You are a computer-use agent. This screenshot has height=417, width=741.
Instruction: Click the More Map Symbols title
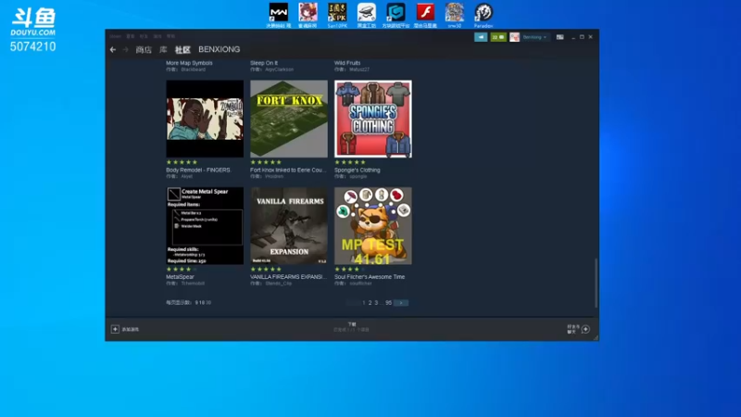pos(189,63)
